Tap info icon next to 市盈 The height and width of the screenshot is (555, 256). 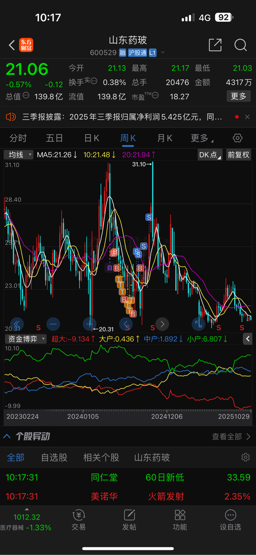coord(155,96)
